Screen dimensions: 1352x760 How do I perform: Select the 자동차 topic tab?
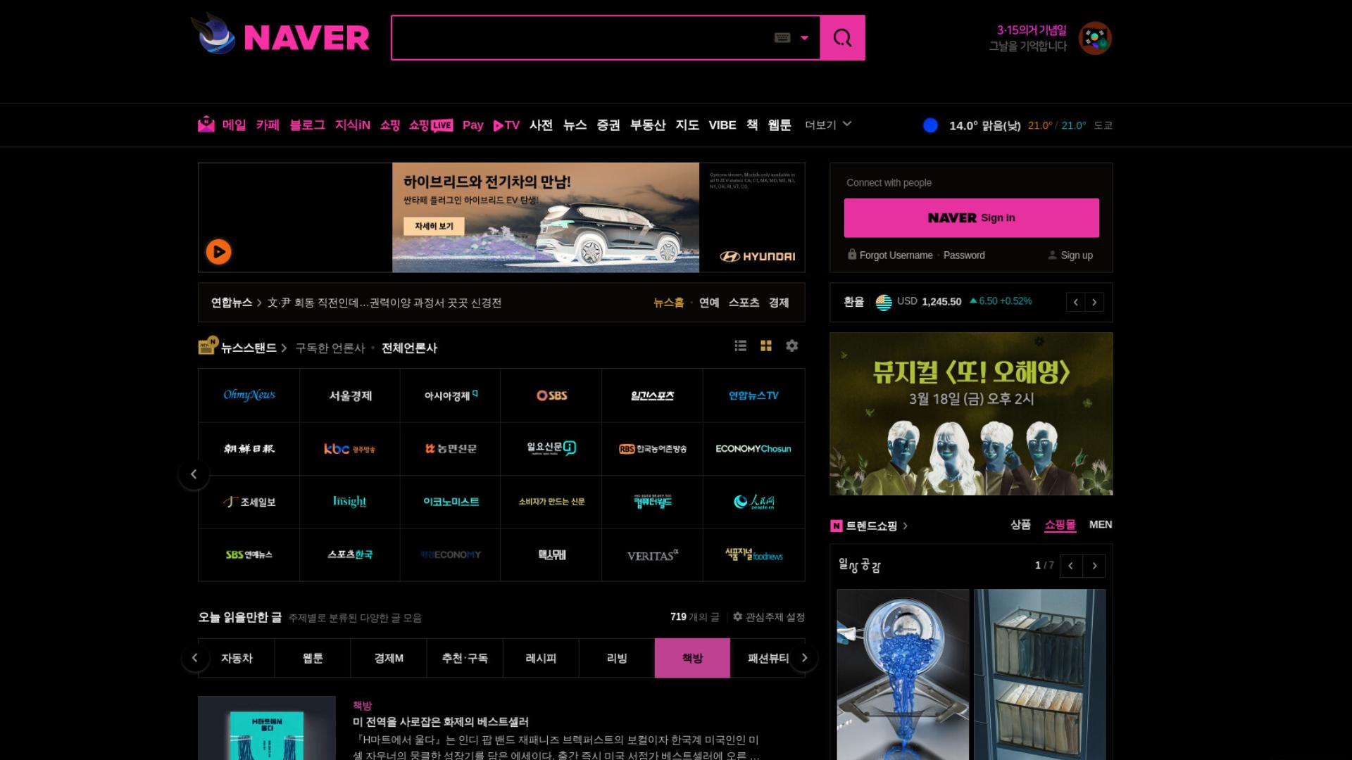point(237,658)
